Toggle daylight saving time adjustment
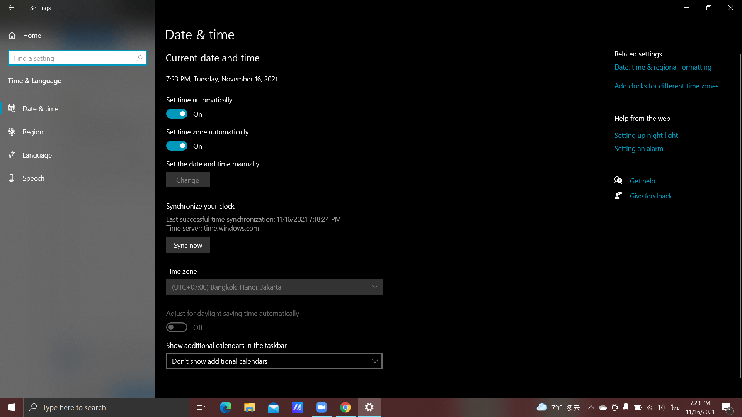The width and height of the screenshot is (742, 417). [177, 327]
